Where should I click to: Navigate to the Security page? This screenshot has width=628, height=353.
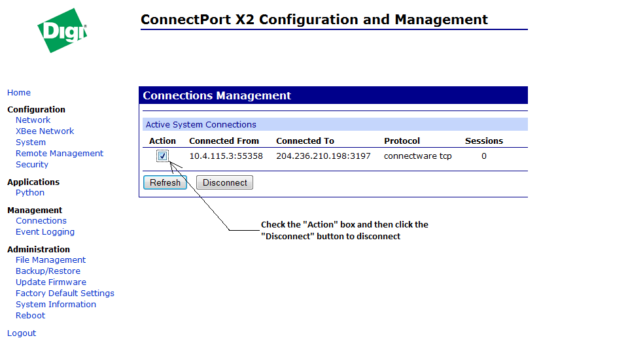(32, 165)
